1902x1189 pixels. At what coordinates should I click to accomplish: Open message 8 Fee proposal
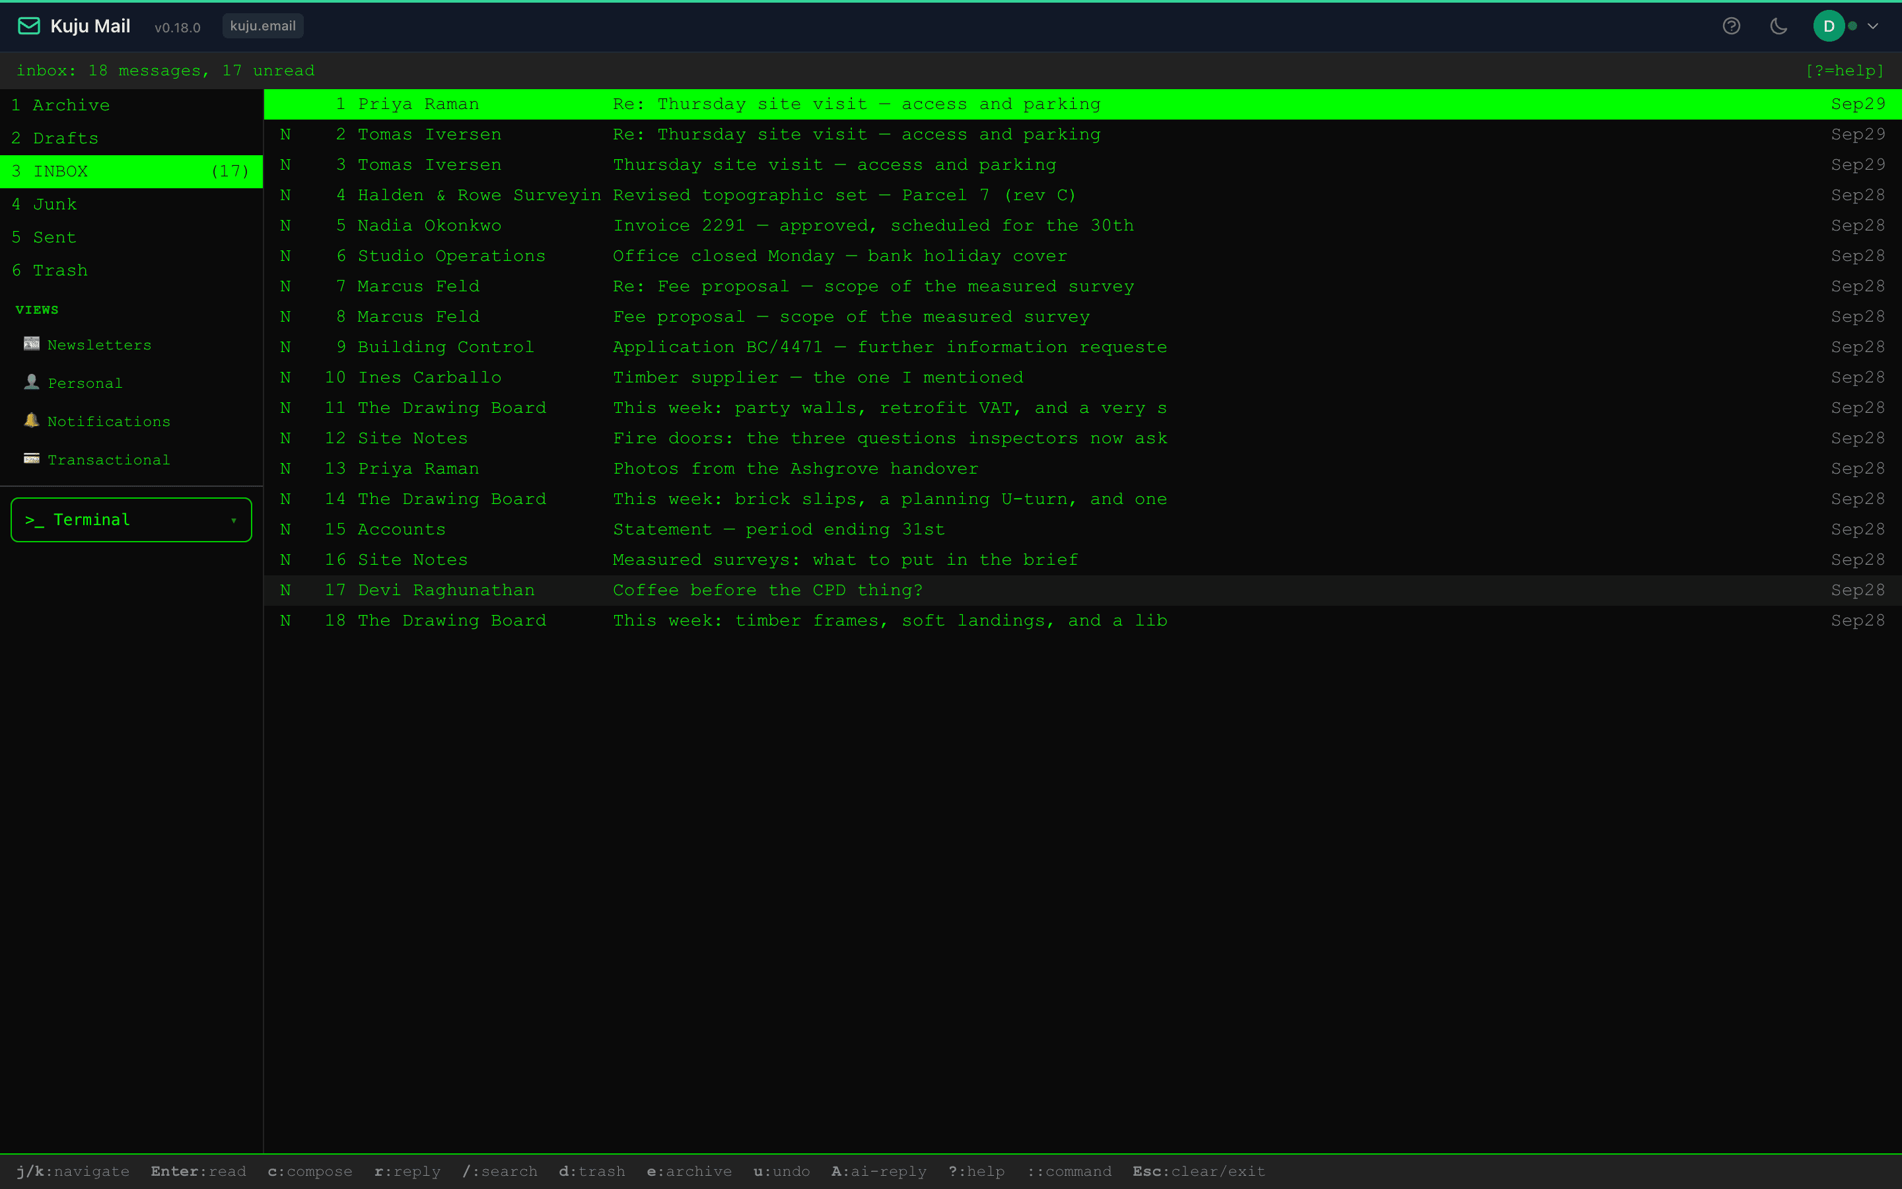pyautogui.click(x=1082, y=317)
